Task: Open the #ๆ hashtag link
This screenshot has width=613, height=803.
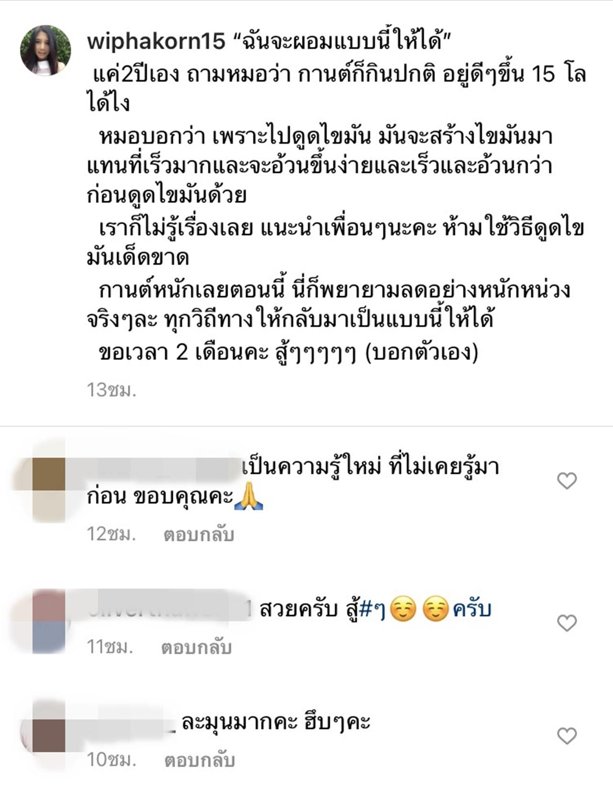Action: point(372,610)
